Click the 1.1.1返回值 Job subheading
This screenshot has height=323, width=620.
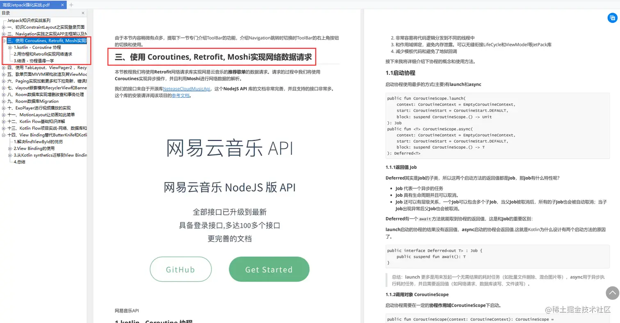click(401, 167)
